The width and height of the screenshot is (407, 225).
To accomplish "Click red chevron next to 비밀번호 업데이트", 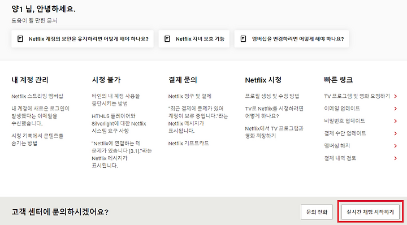I will [x=395, y=121].
